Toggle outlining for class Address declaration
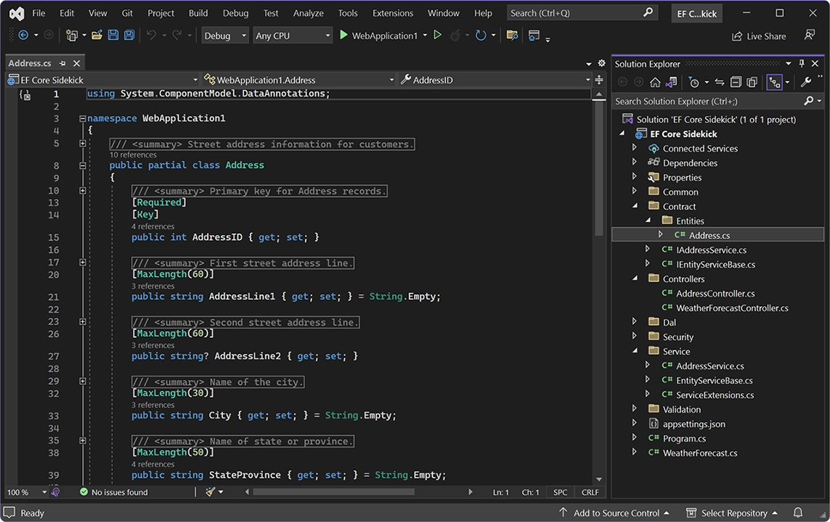The height and width of the screenshot is (522, 830). pos(83,165)
